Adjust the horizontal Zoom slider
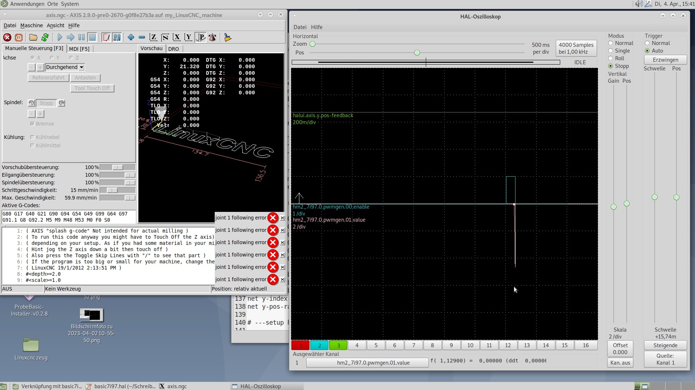The image size is (695, 390). tap(416, 44)
